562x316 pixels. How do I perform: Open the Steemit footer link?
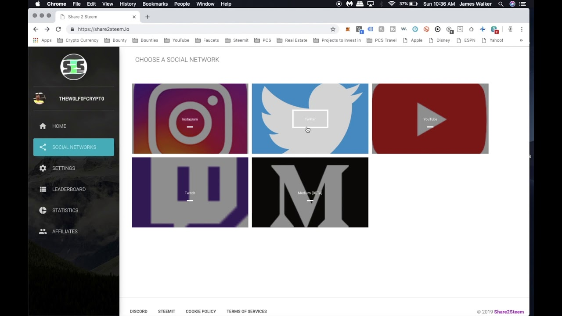point(166,311)
